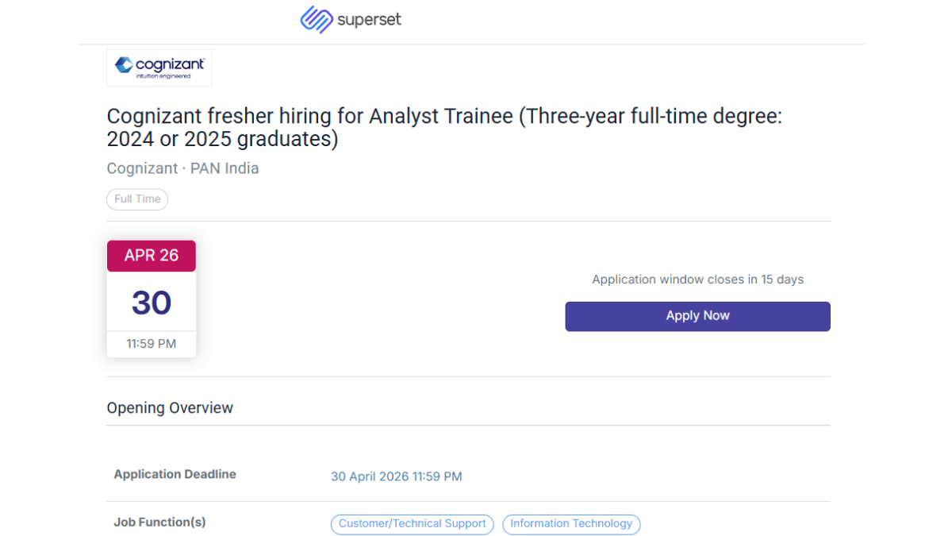Click the Full Time employment badge

coord(136,199)
